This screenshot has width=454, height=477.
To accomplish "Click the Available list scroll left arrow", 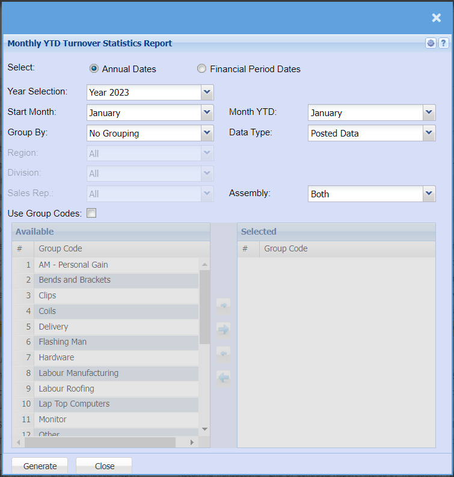I will point(19,442).
